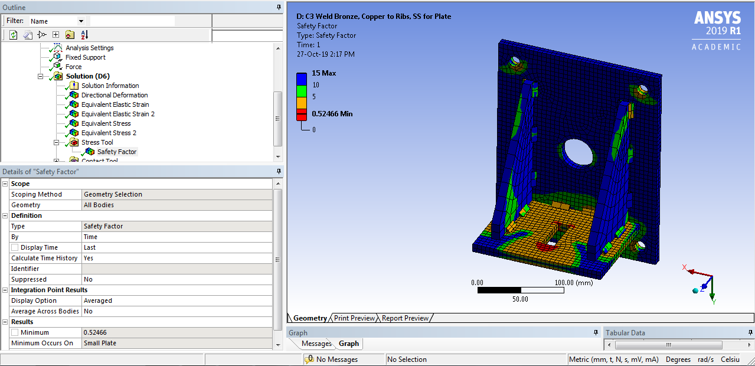Click the green band in the legend

[x=302, y=91]
